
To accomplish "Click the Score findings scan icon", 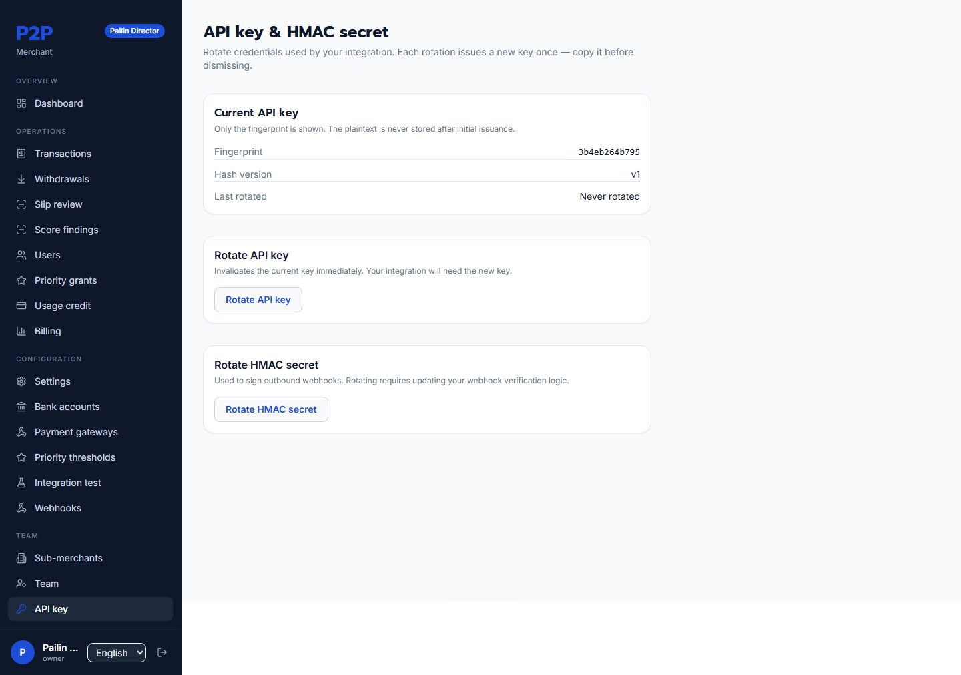I will click(x=21, y=230).
